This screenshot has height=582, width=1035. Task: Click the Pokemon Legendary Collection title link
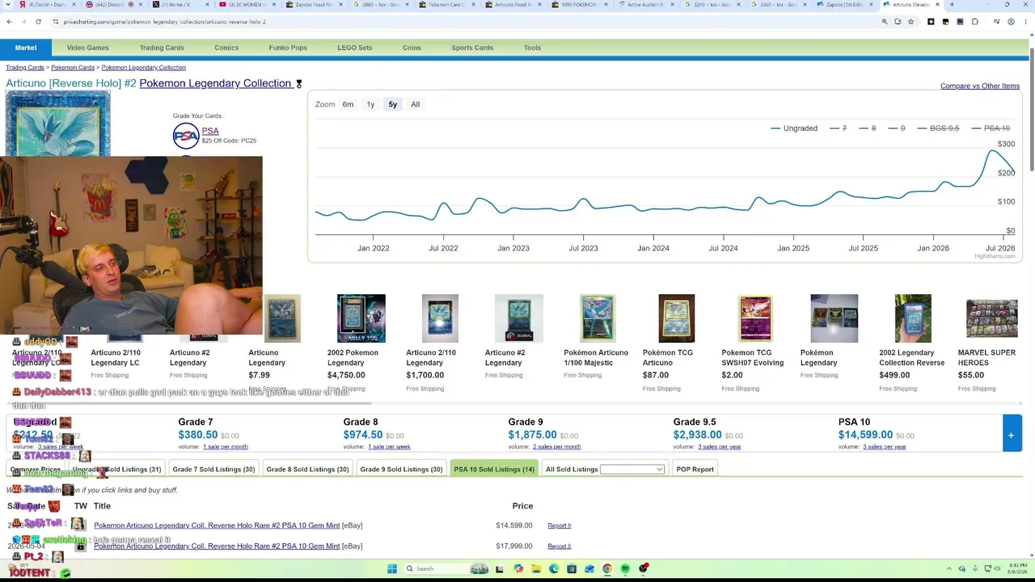coord(215,83)
